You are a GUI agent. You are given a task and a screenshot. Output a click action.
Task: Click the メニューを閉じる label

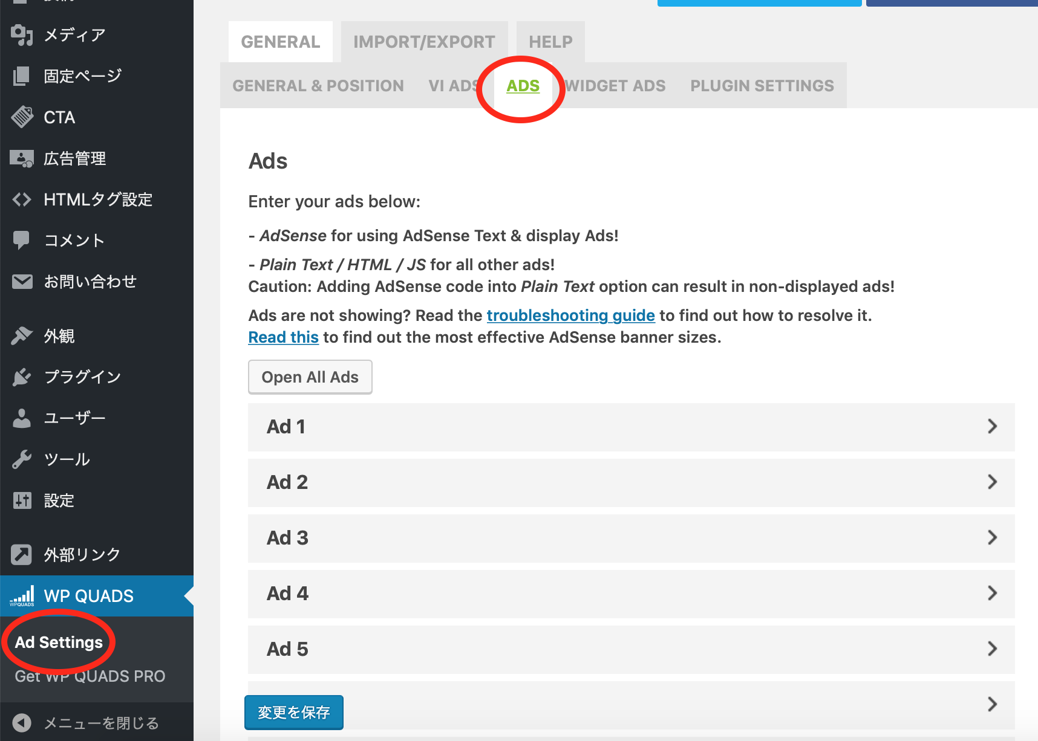pos(102,723)
